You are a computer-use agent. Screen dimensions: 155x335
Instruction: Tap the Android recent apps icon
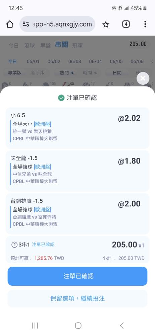35,325
